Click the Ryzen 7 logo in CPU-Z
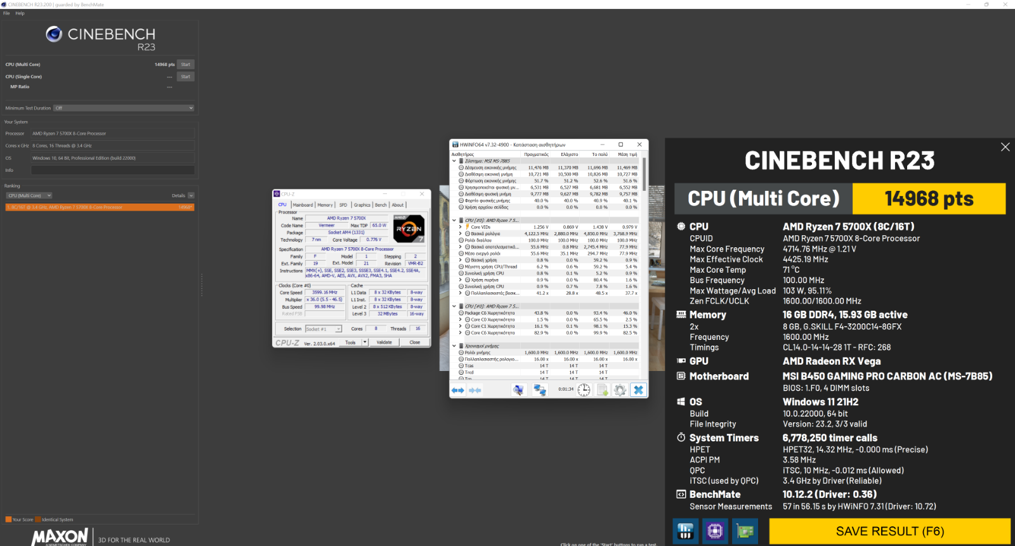 tap(409, 229)
